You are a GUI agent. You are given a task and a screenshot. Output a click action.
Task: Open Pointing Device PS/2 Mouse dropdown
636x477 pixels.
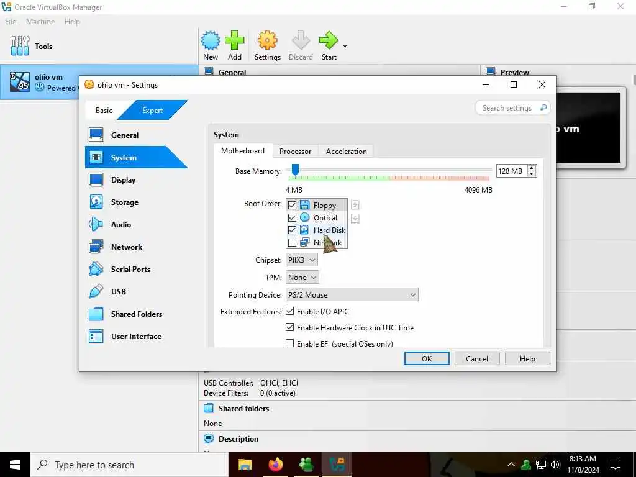click(x=352, y=295)
